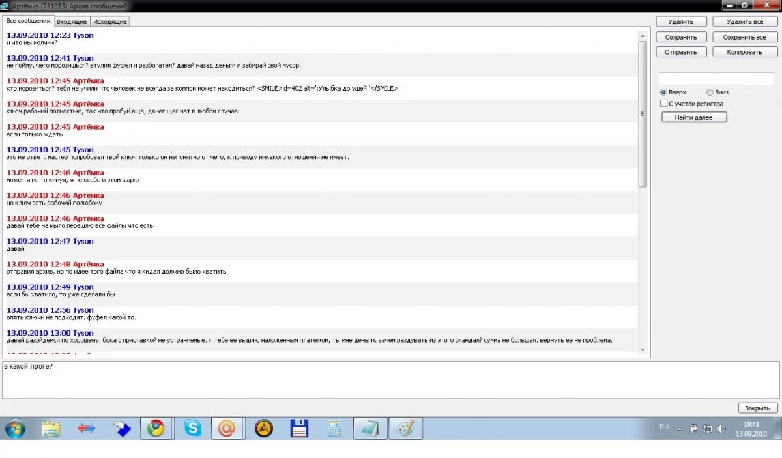Open Skype from the taskbar
The height and width of the screenshot is (458, 782).
click(192, 429)
